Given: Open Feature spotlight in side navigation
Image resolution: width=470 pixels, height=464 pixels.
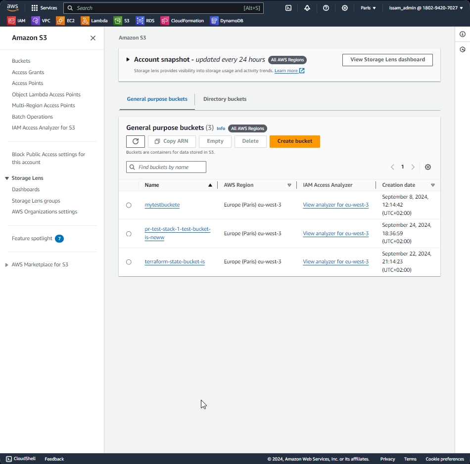Looking at the screenshot, I should coord(32,239).
